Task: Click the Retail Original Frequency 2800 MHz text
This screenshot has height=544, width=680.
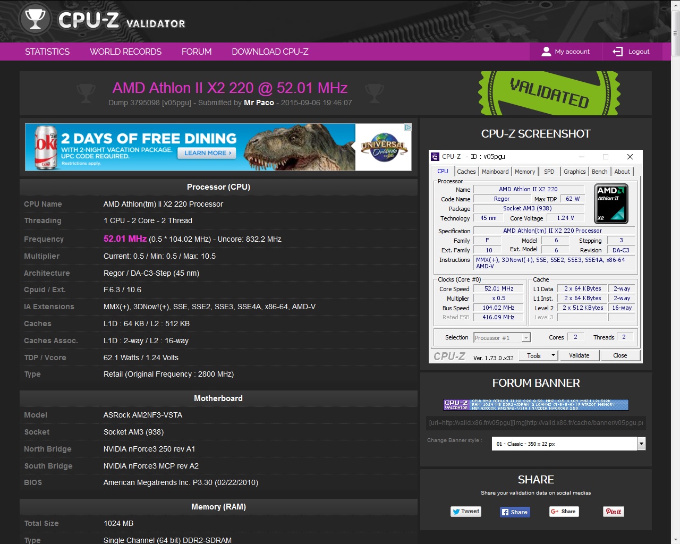Action: [x=168, y=374]
